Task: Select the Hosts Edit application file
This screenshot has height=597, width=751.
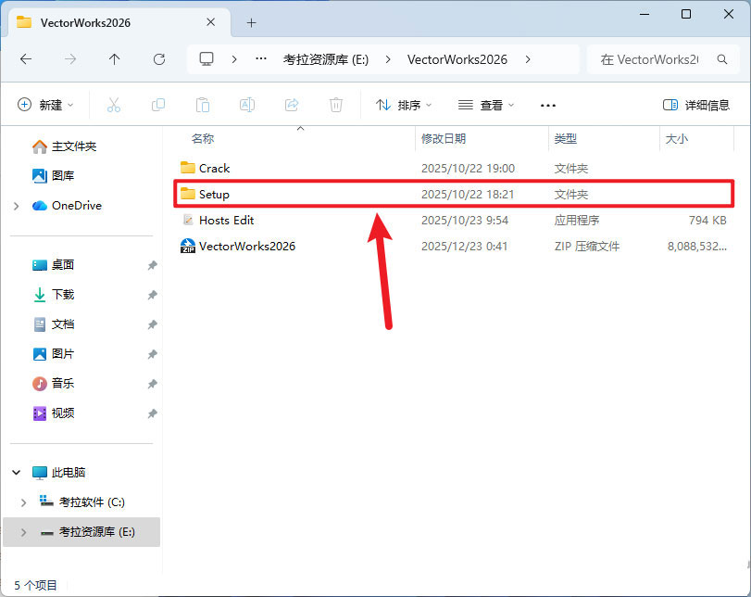Action: tap(453, 220)
